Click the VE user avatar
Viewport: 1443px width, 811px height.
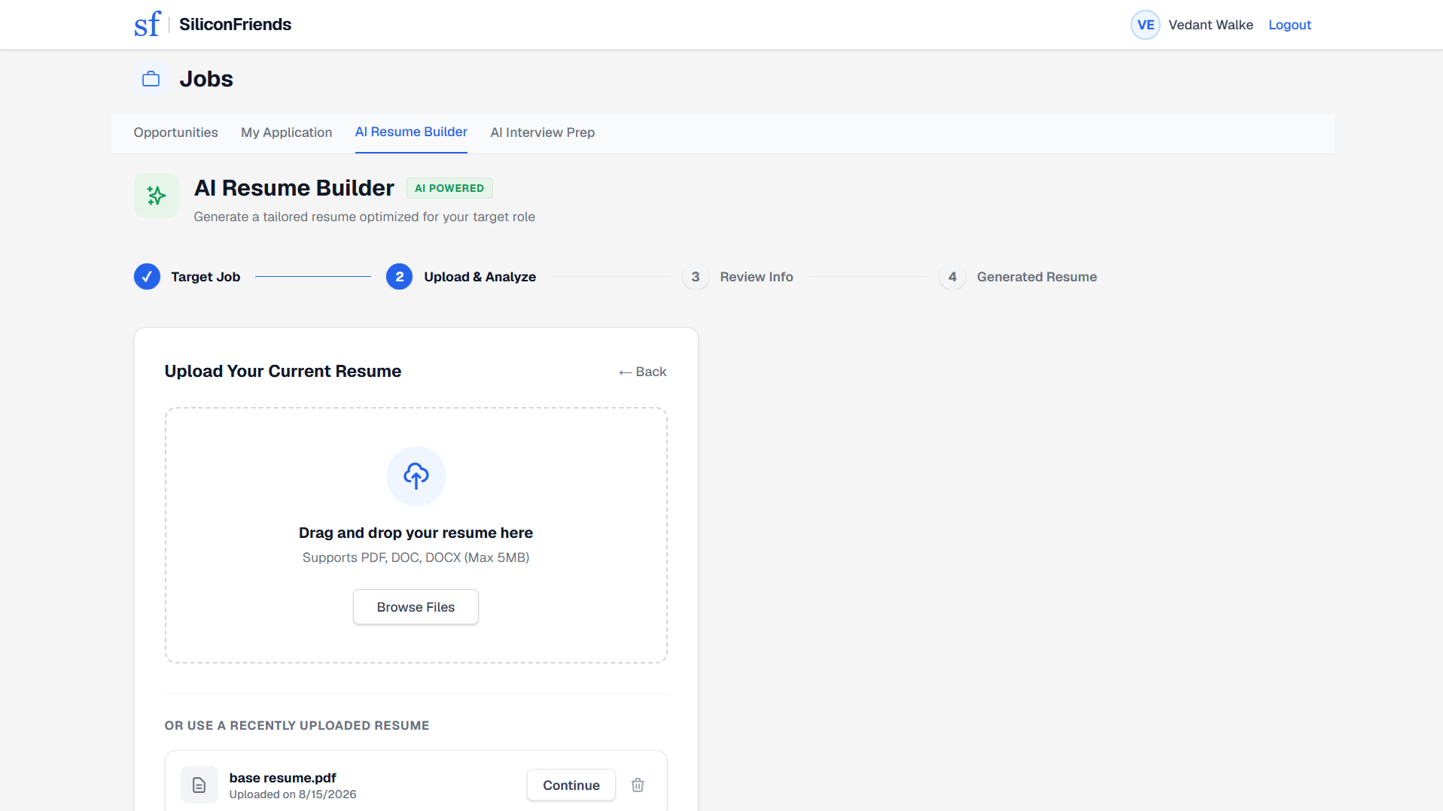[x=1146, y=25]
